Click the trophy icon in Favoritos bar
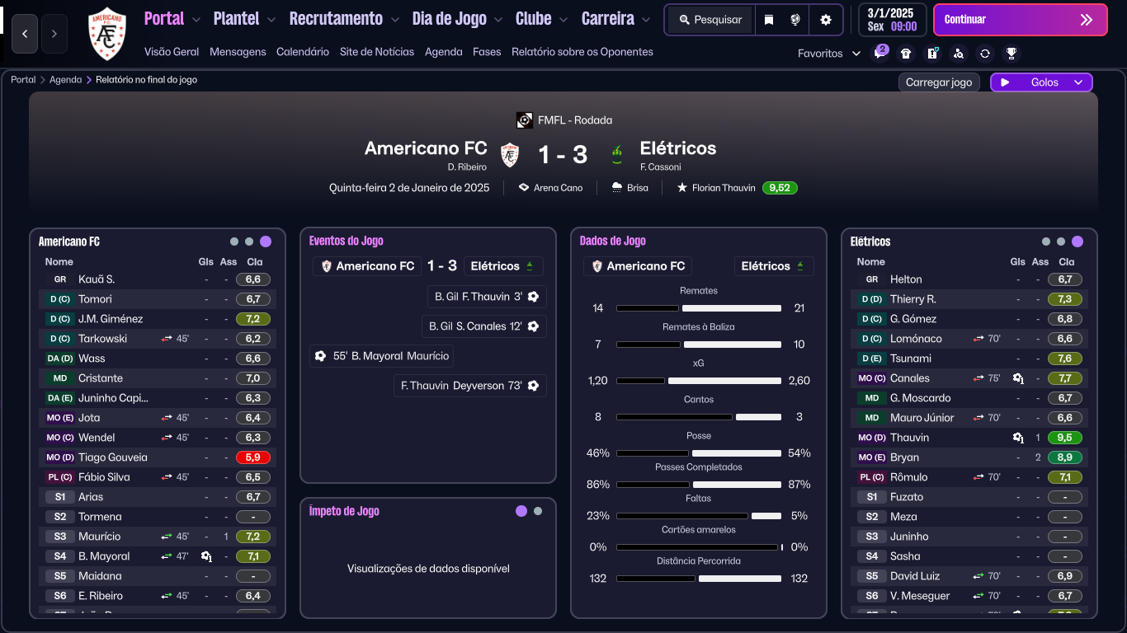 pyautogui.click(x=1011, y=54)
